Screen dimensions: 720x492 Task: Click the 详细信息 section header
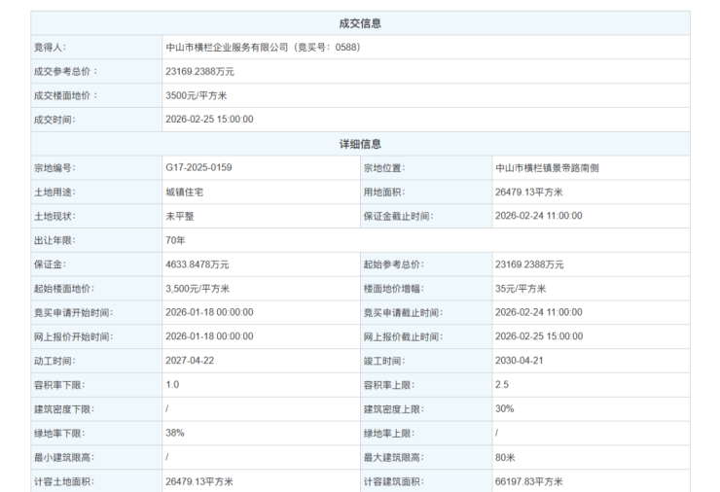(359, 144)
